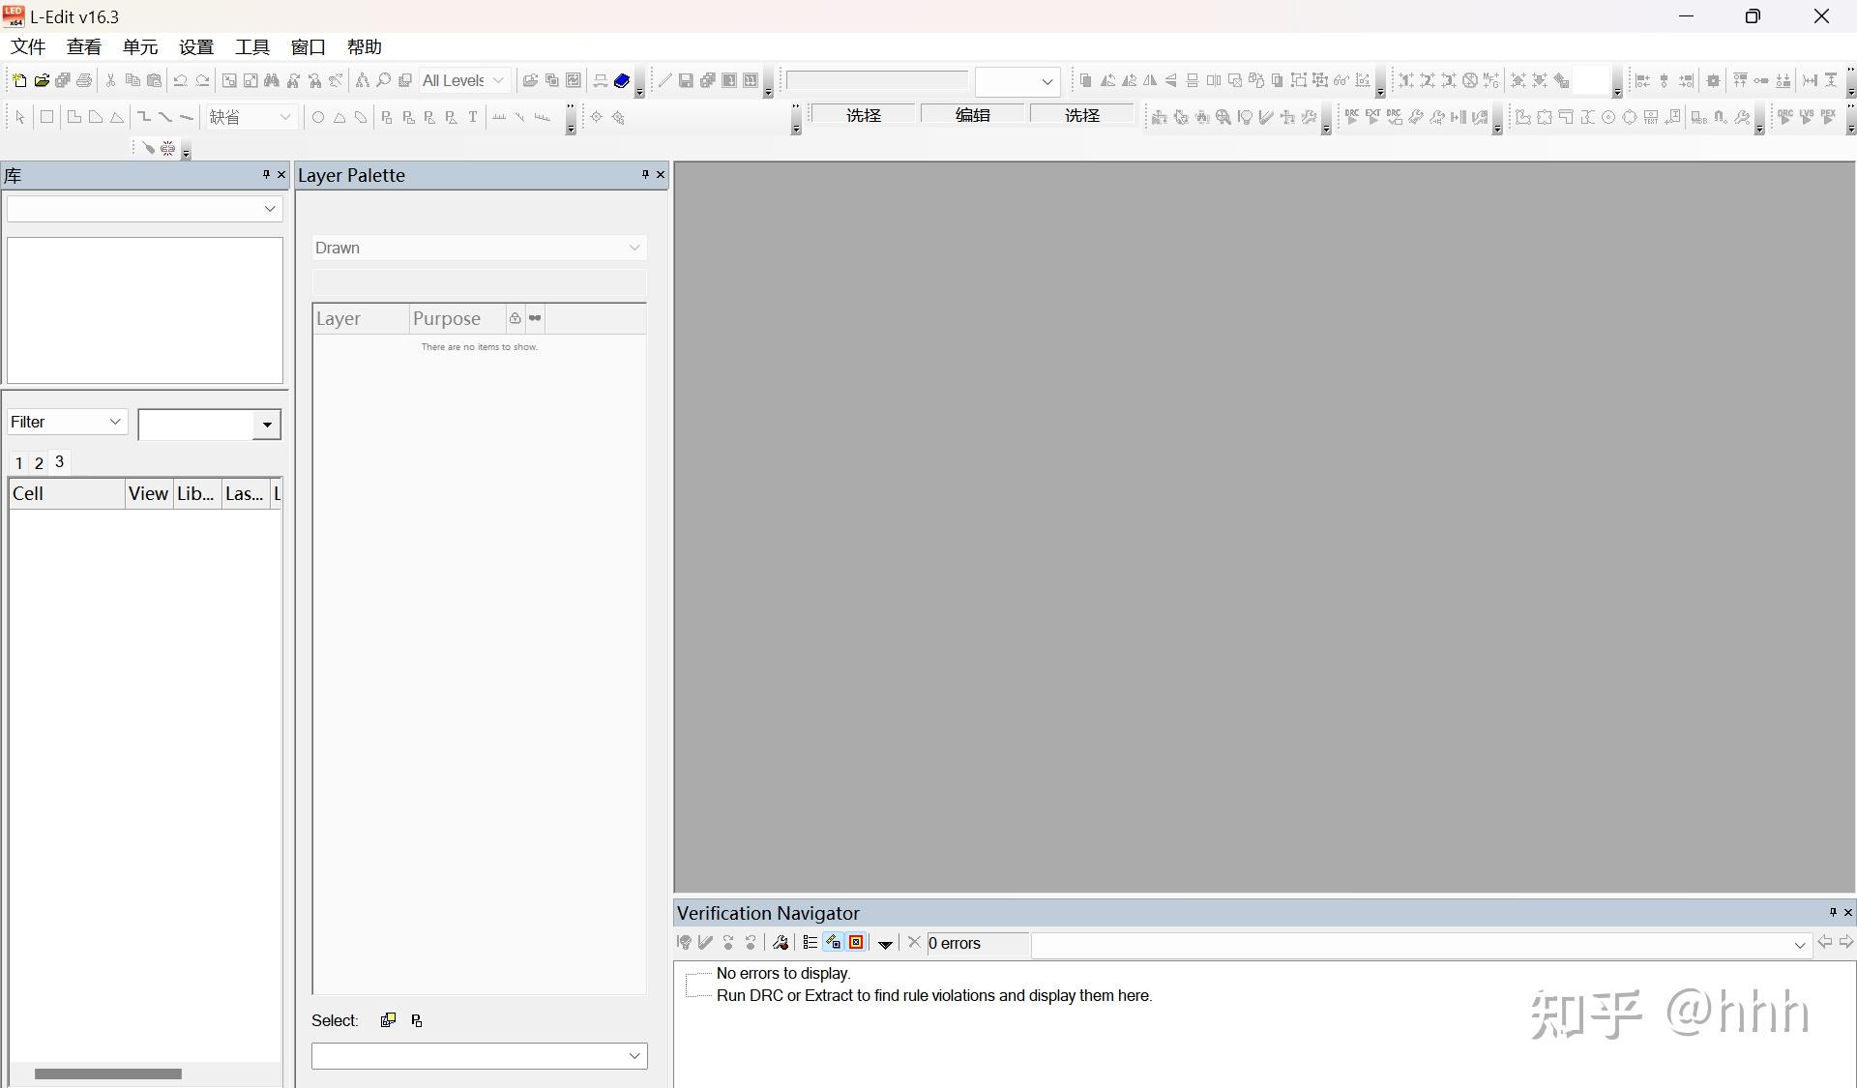Toggle pin on Layer Palette panel

tap(645, 175)
